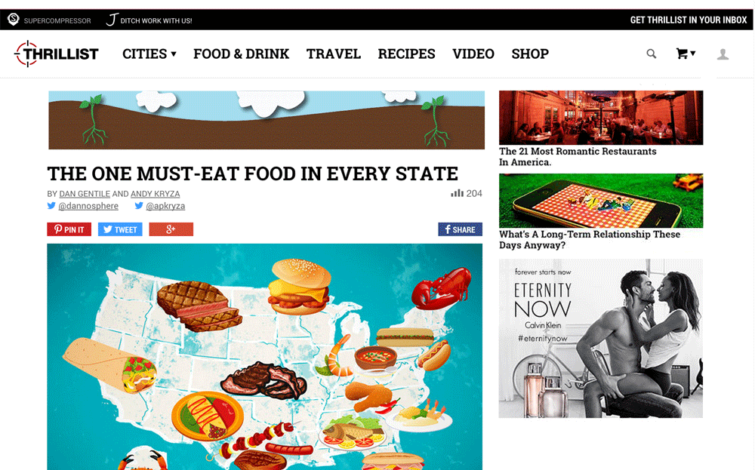This screenshot has height=470, width=755.
Task: Go to the Recipes section
Action: click(x=406, y=54)
